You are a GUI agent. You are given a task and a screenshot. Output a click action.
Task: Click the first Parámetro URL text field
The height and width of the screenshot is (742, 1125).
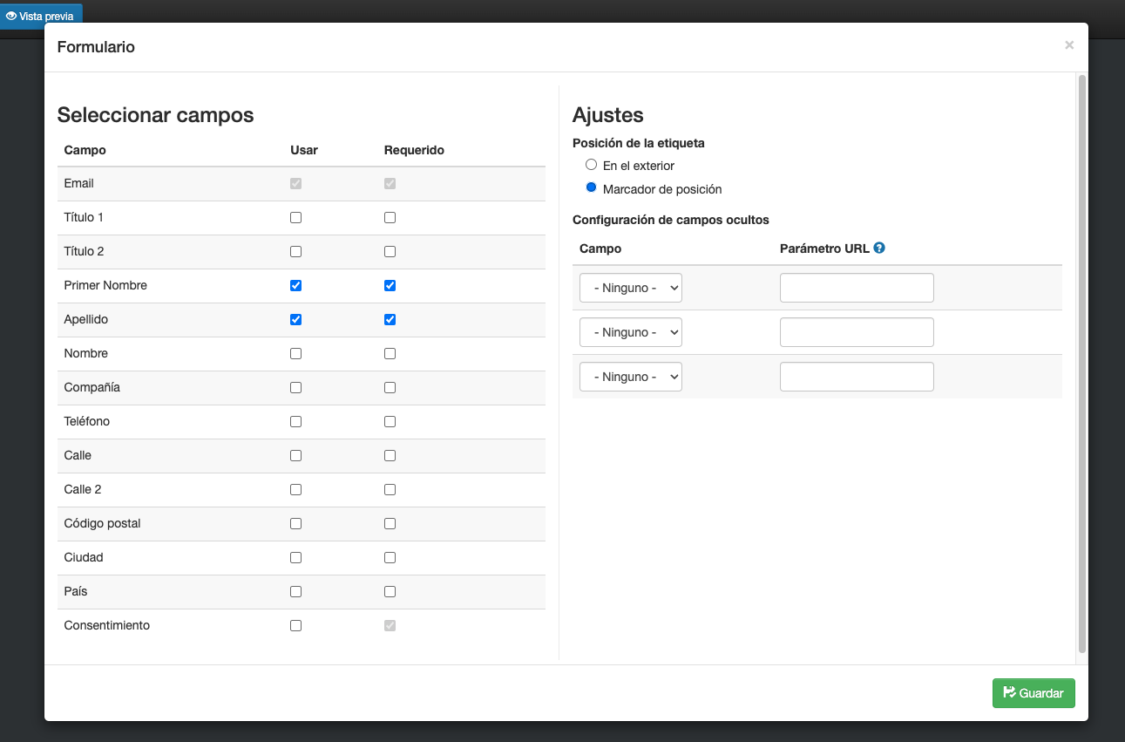pyautogui.click(x=857, y=288)
